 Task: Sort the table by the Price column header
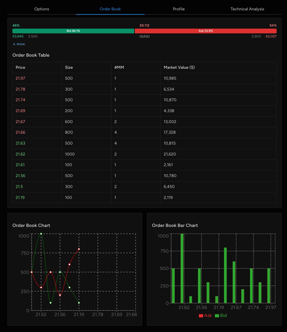(19, 67)
